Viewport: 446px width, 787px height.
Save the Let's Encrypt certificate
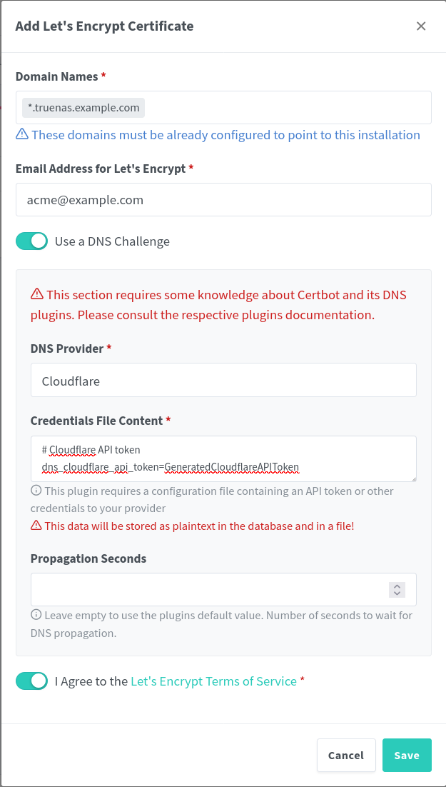click(407, 755)
